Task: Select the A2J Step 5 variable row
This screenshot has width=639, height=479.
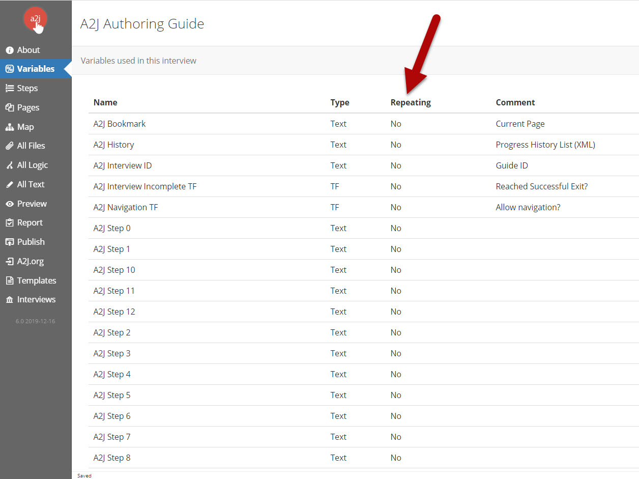Action: (112, 395)
